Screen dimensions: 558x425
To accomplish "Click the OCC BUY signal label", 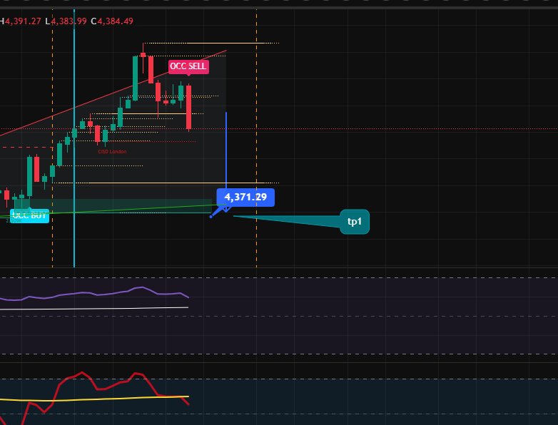I will [31, 215].
